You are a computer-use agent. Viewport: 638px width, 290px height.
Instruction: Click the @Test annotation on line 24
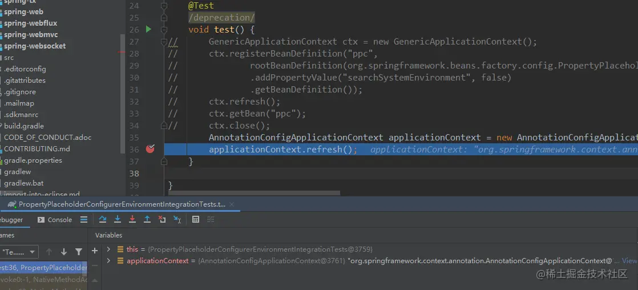click(x=201, y=6)
